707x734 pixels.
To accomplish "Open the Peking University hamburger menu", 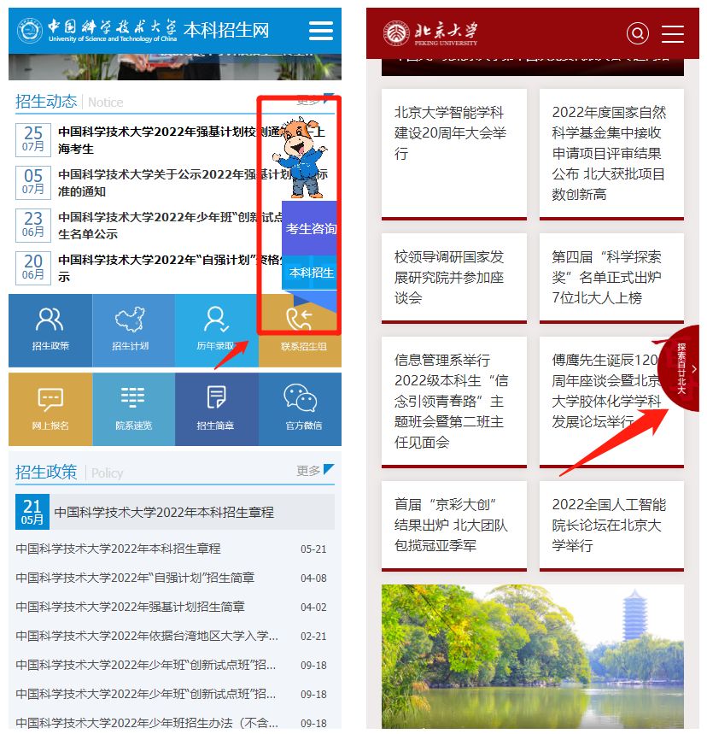I will pos(672,34).
